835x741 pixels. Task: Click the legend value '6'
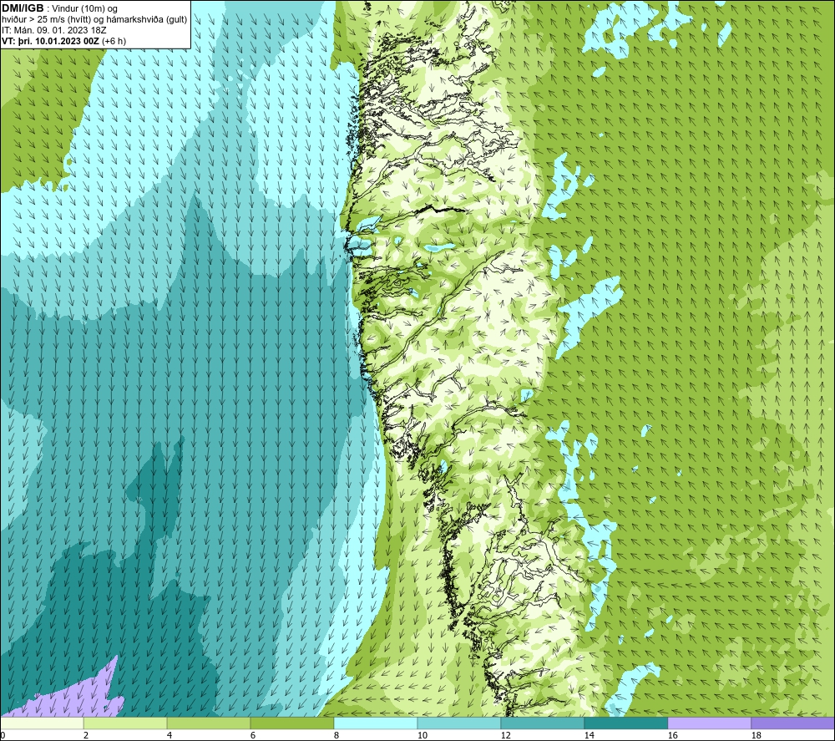(252, 735)
